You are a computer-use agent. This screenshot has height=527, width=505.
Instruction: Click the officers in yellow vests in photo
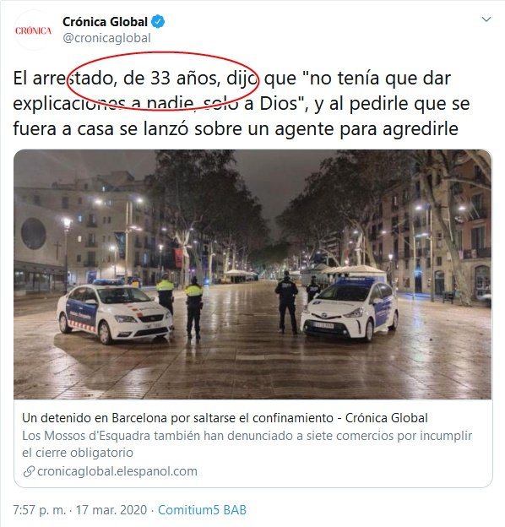pos(180,304)
